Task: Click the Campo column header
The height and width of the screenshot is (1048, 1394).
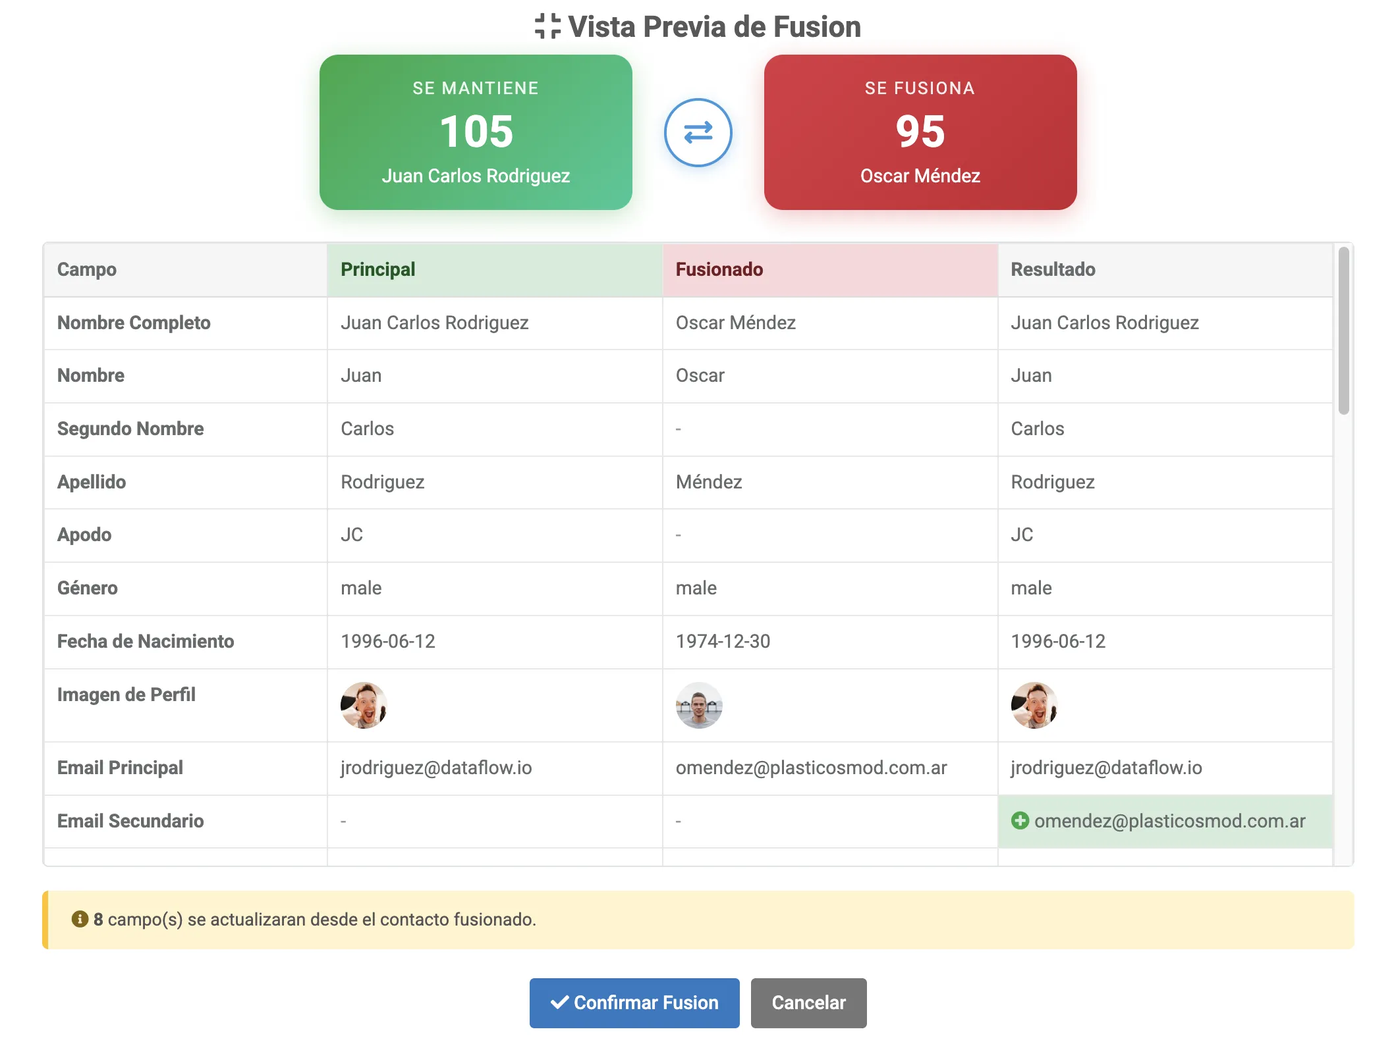Action: coord(186,270)
